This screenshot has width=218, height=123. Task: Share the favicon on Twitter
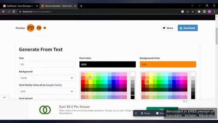coord(168,28)
